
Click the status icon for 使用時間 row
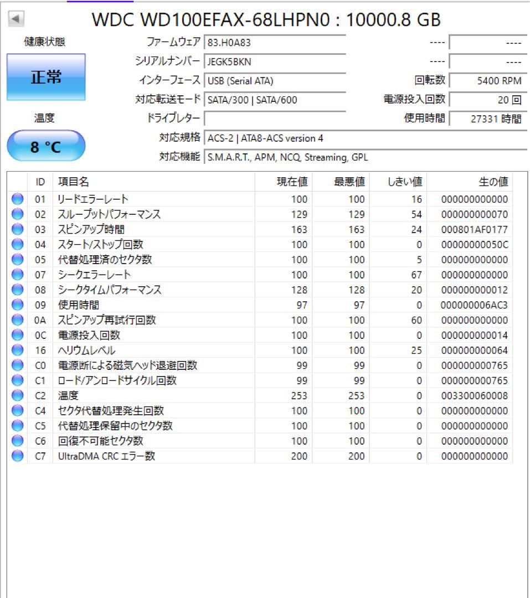18,305
